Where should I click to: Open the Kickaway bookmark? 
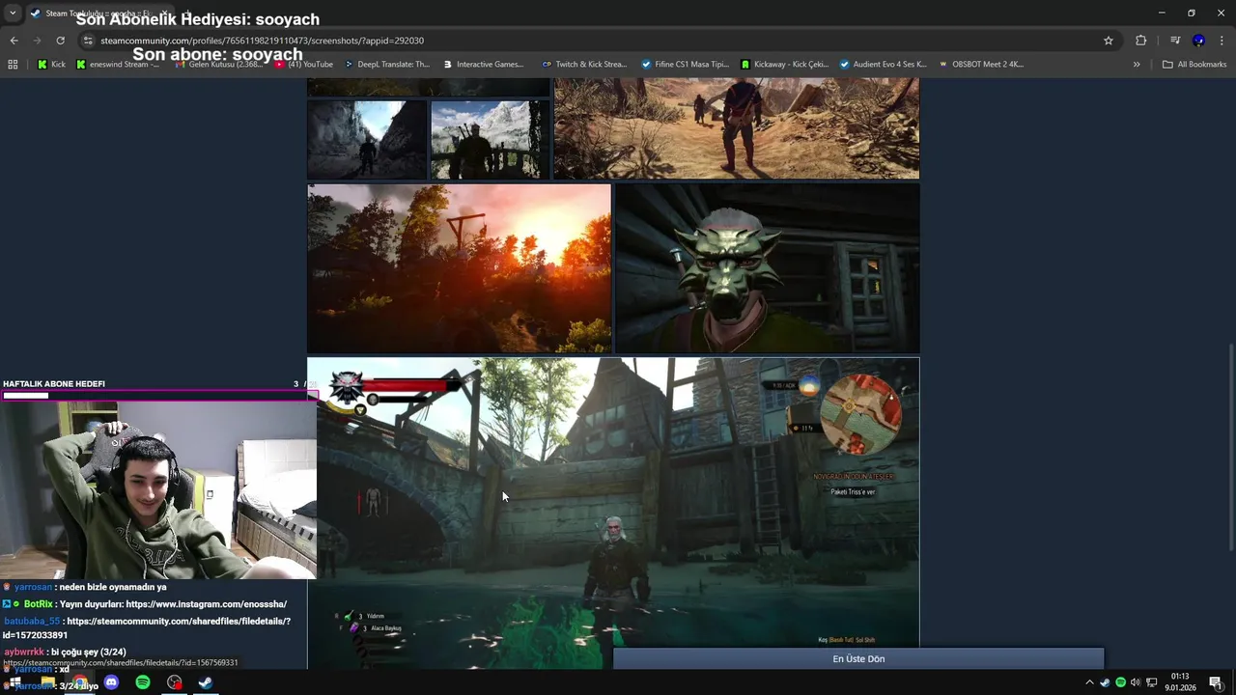pos(784,65)
